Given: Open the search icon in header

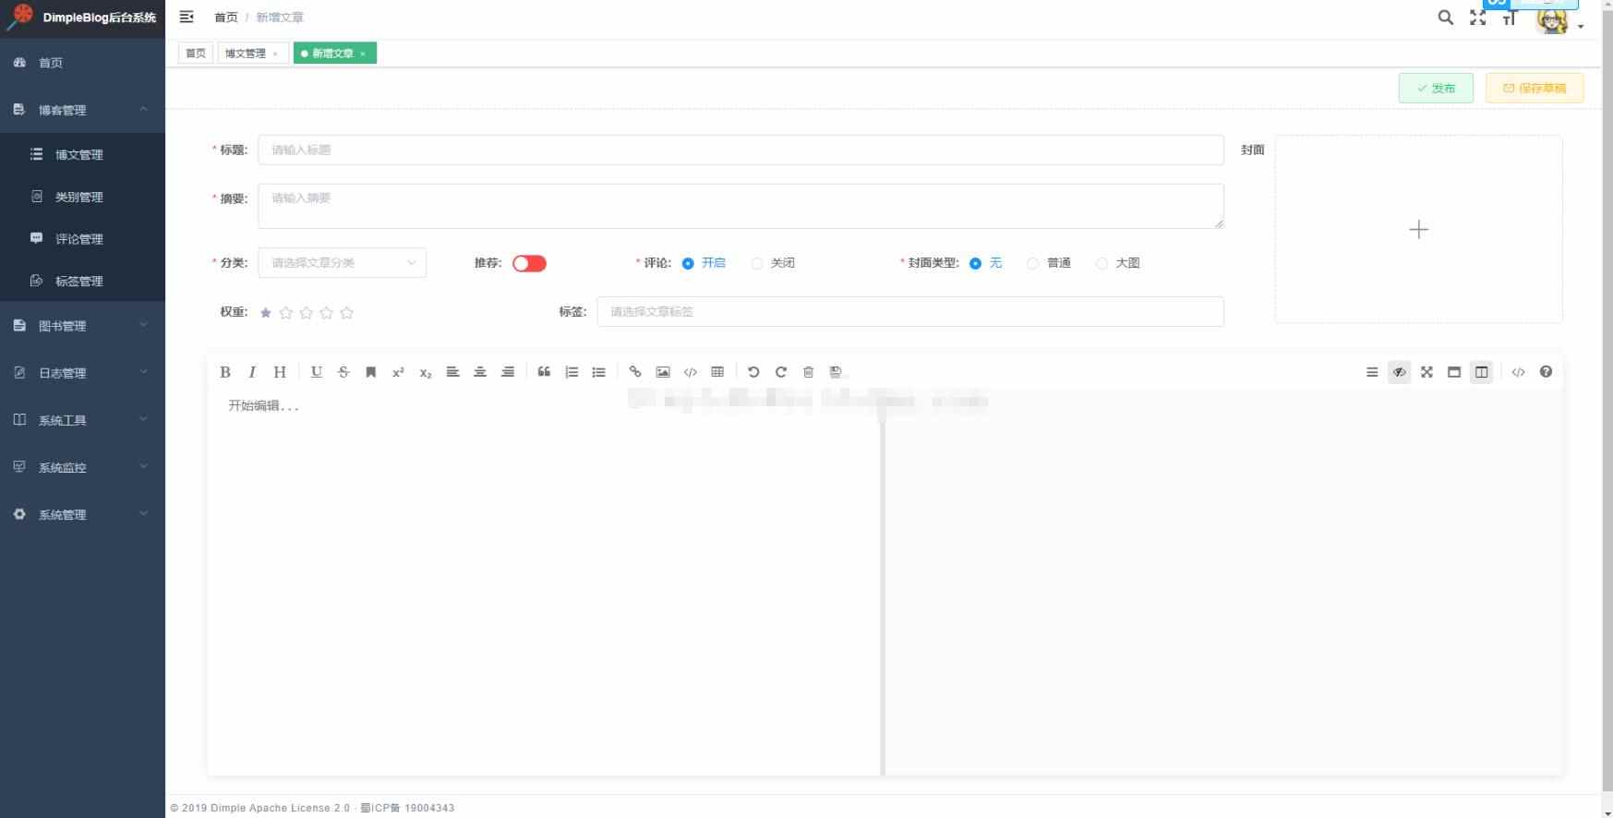Looking at the screenshot, I should pos(1446,18).
